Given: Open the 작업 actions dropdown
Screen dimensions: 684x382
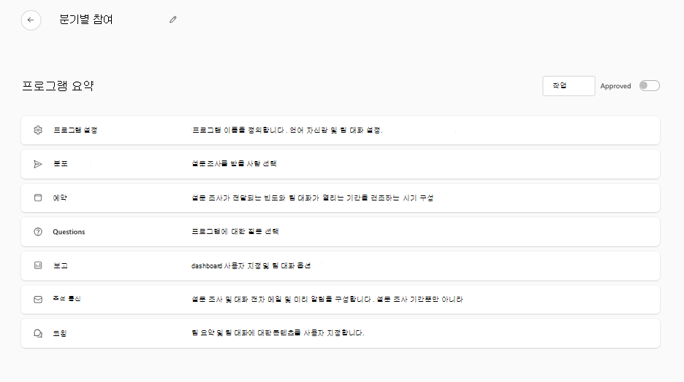Looking at the screenshot, I should [569, 86].
